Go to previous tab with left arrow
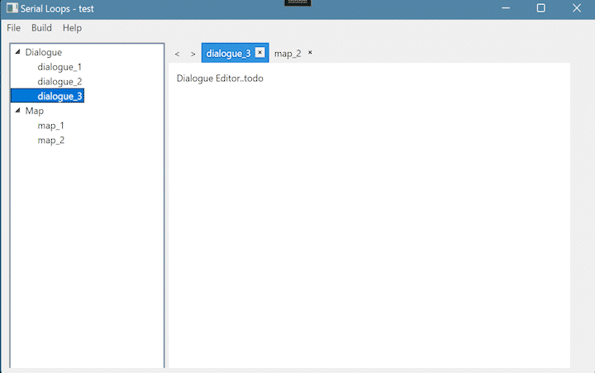Viewport: 595px width, 373px height. click(177, 54)
